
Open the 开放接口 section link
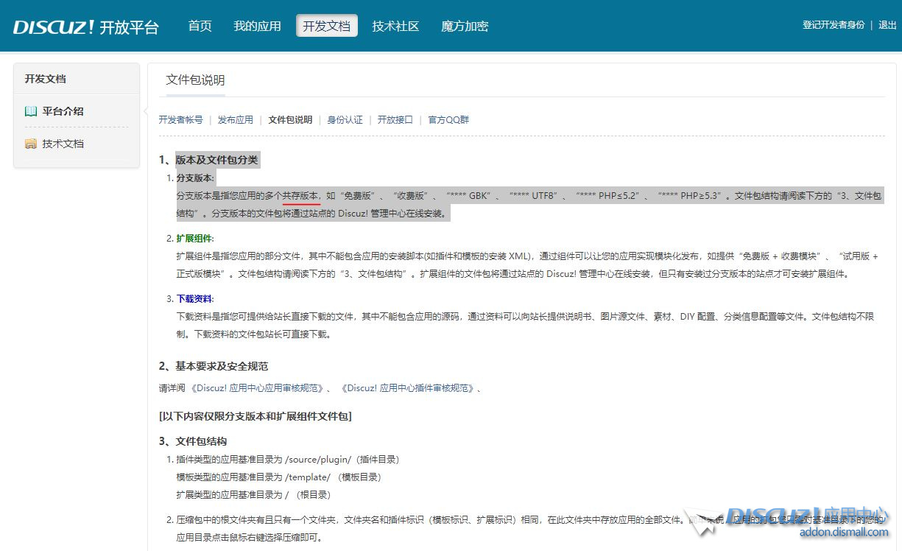pyautogui.click(x=395, y=119)
